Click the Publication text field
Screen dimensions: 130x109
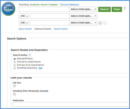[71, 104]
